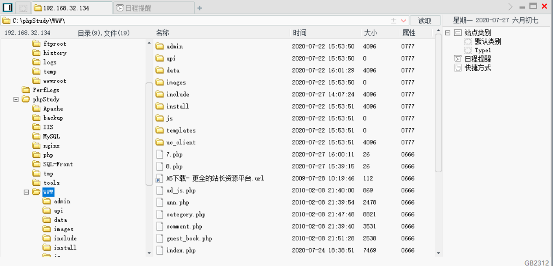Click the plus-minus icon in the path bar

click(393, 20)
